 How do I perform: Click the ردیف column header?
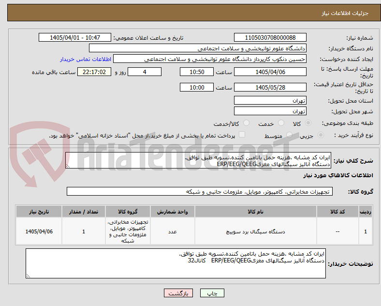(366, 212)
